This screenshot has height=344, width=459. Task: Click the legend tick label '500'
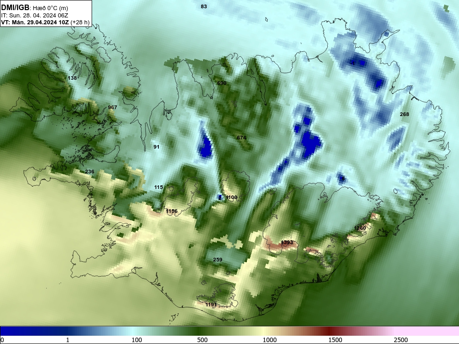[202, 340]
